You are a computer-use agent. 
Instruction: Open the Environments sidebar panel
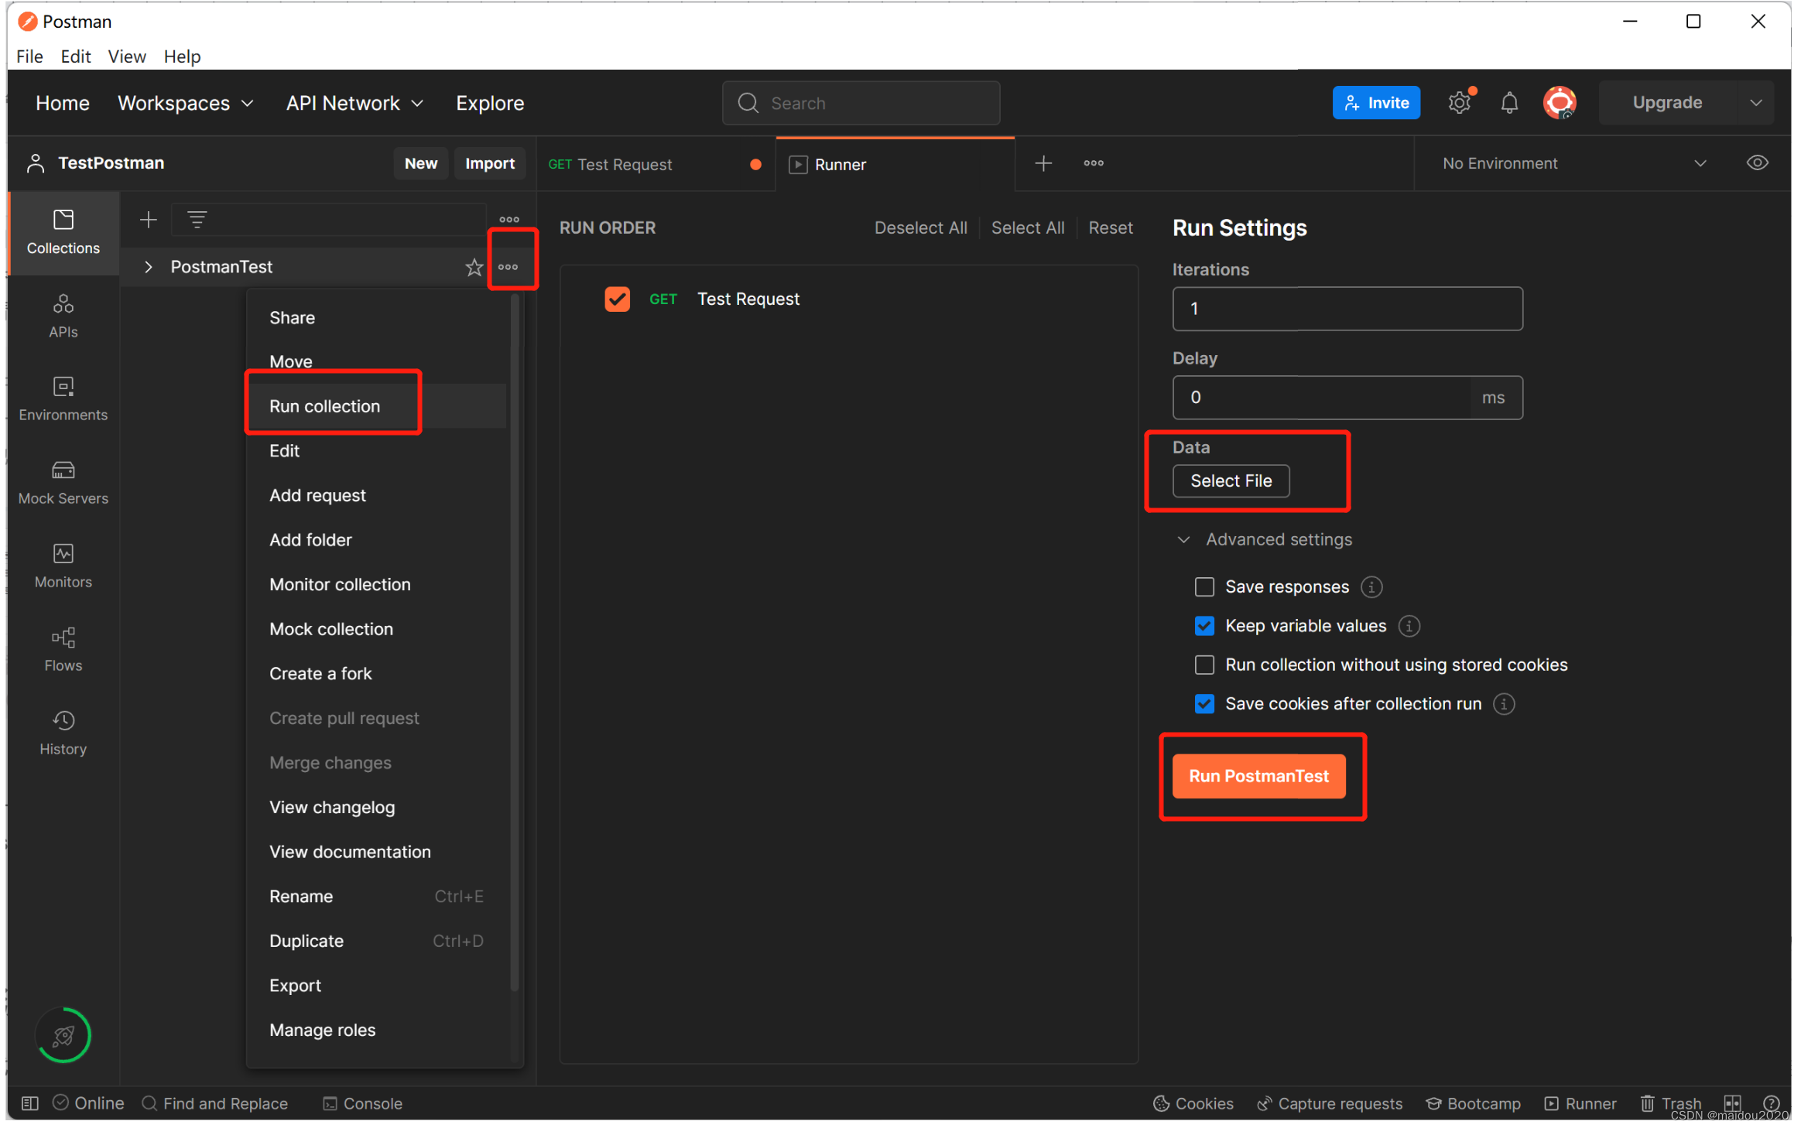pyautogui.click(x=63, y=400)
